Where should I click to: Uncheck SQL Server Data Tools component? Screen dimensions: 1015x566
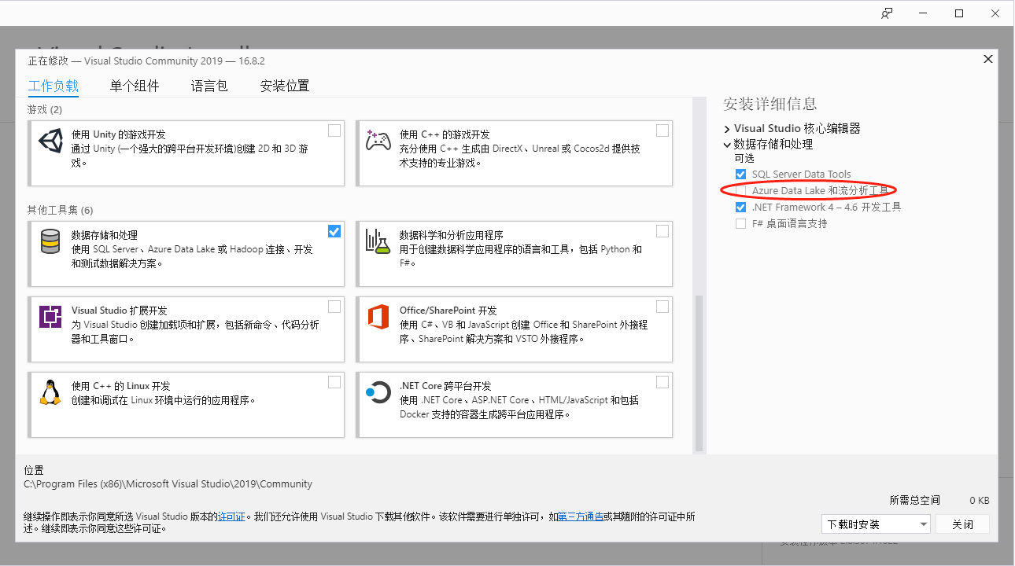(740, 175)
